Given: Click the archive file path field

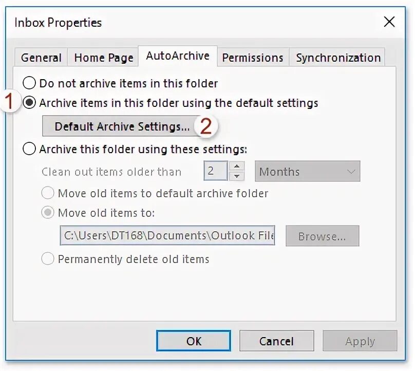Looking at the screenshot, I should (x=167, y=235).
